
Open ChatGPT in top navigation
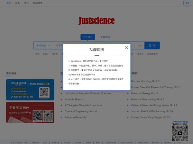point(37,3)
